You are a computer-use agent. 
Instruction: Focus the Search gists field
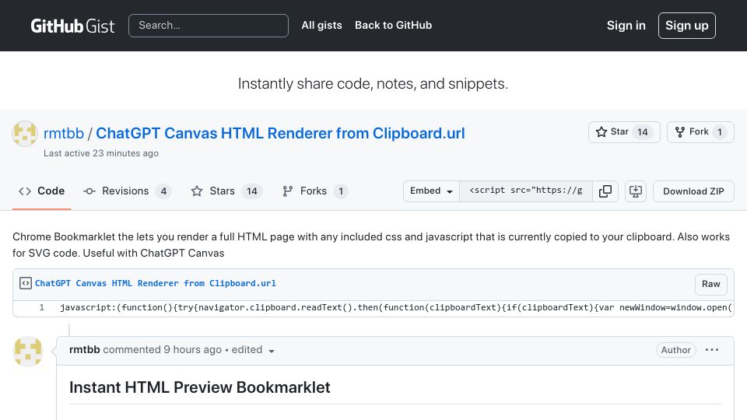tap(209, 26)
